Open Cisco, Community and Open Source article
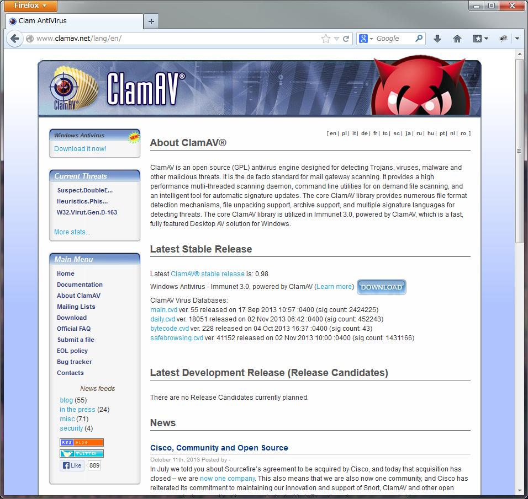 pyautogui.click(x=219, y=448)
